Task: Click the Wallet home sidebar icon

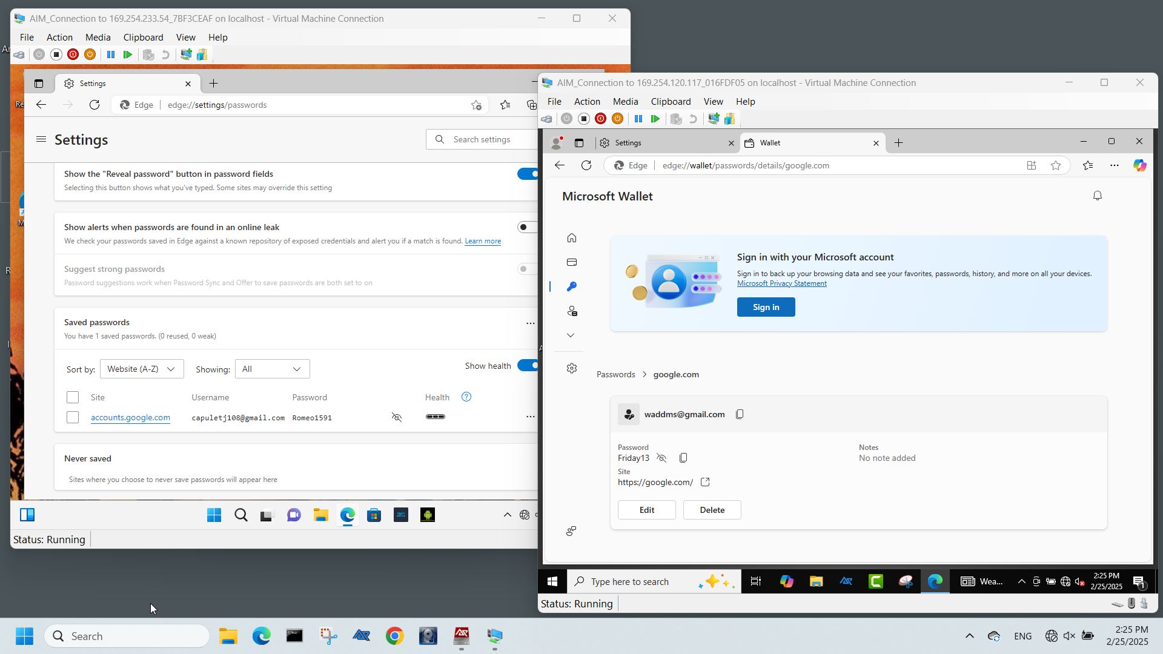Action: click(x=571, y=238)
